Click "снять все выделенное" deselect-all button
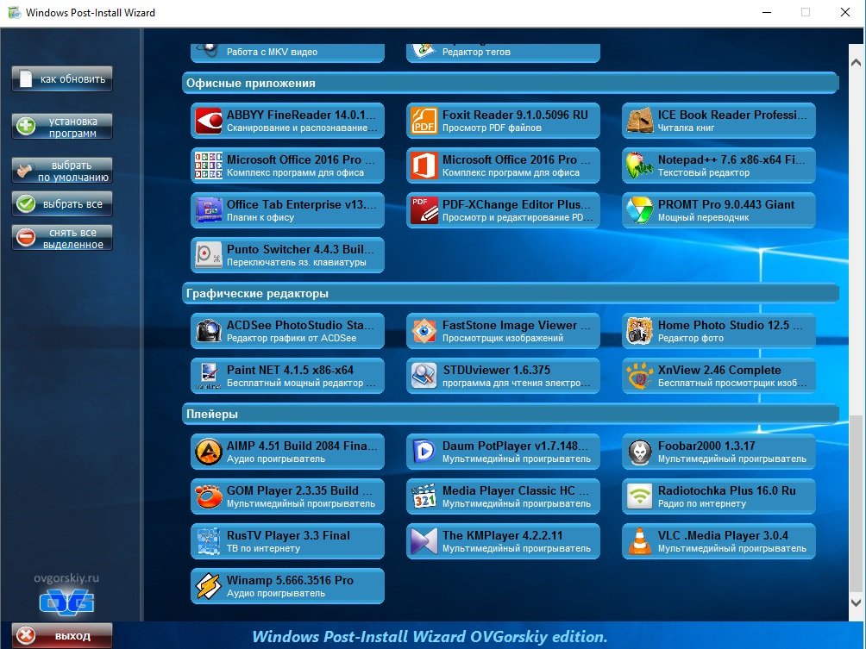This screenshot has width=866, height=649. pyautogui.click(x=62, y=238)
